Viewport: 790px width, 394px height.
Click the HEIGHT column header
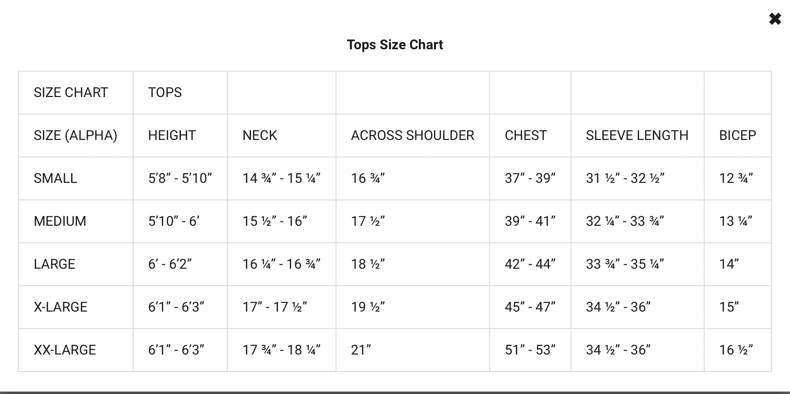(x=172, y=135)
